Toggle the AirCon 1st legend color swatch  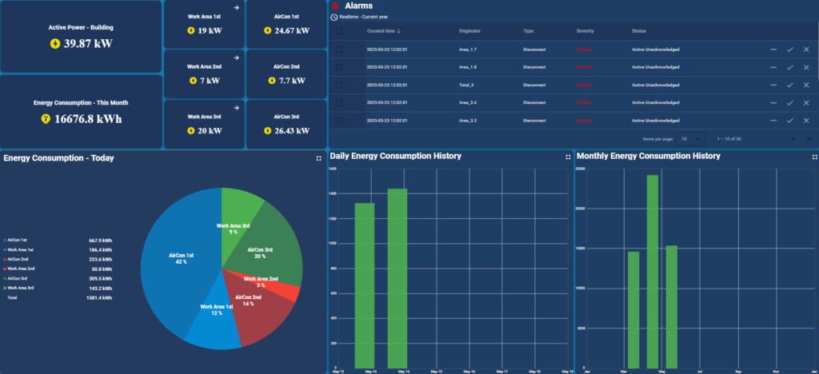coord(5,240)
